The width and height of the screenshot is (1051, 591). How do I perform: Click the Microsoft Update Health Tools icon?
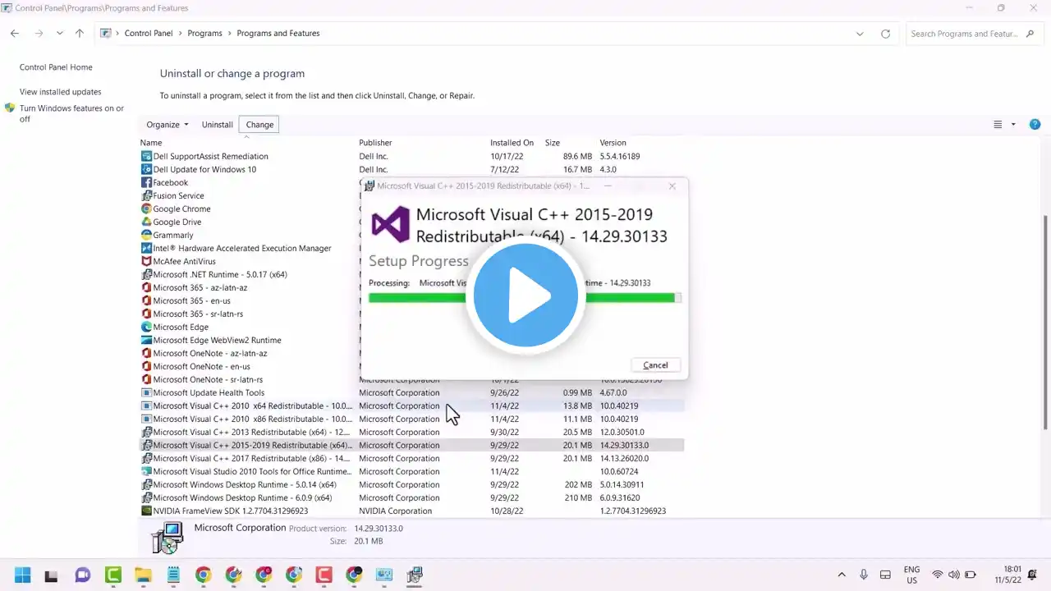147,392
